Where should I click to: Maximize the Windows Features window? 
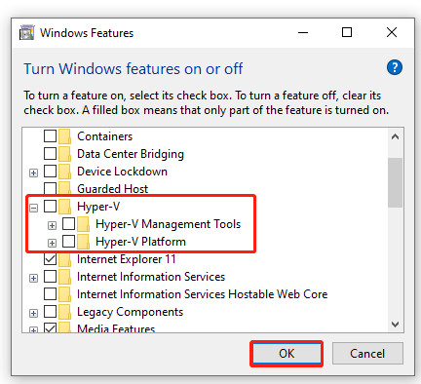[x=347, y=32]
